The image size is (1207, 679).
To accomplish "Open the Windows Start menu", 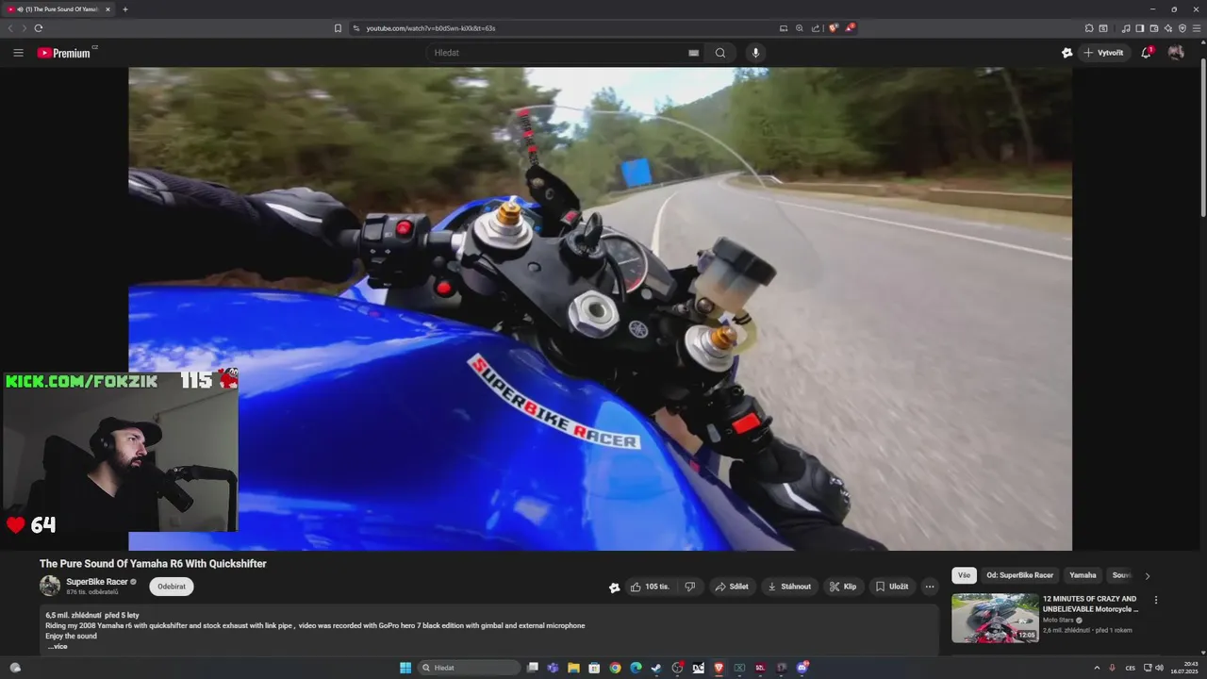I will pos(405,668).
